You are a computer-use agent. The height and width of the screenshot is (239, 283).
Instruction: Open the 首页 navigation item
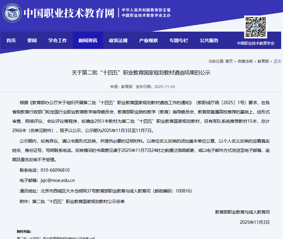(11, 40)
